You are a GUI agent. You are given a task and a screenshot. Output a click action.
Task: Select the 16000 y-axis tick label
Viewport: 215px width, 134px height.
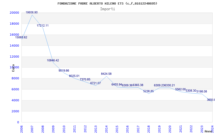click(x=14, y=35)
